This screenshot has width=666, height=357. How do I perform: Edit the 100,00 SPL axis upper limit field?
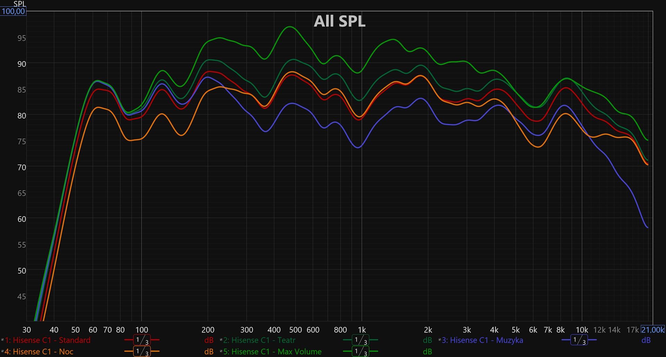13,11
